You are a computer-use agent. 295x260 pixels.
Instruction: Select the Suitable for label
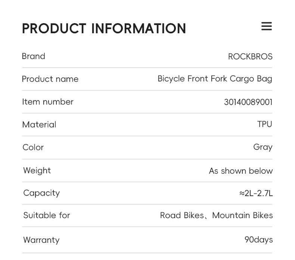(47, 216)
